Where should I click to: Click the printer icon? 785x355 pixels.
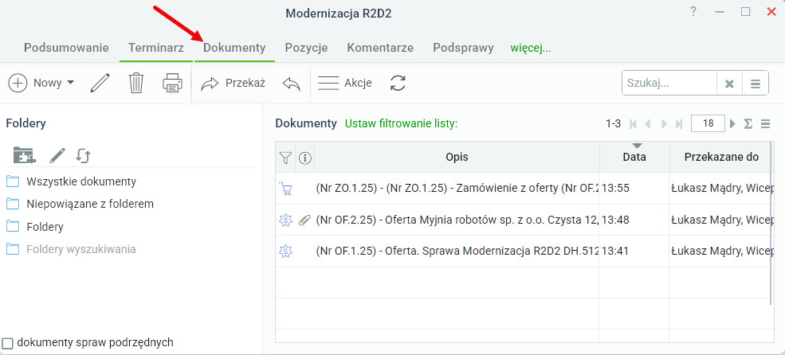172,83
